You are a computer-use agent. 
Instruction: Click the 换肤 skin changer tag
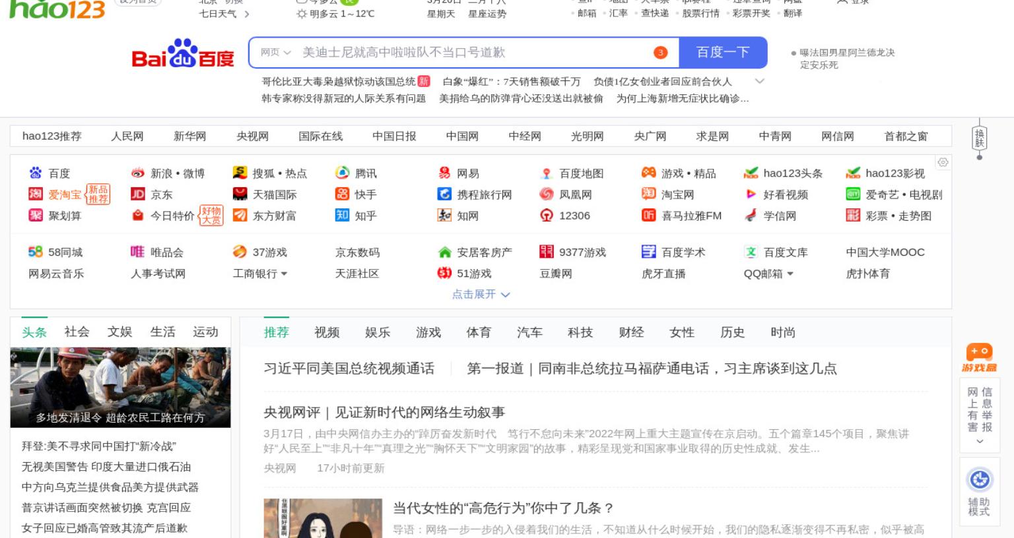coord(979,138)
